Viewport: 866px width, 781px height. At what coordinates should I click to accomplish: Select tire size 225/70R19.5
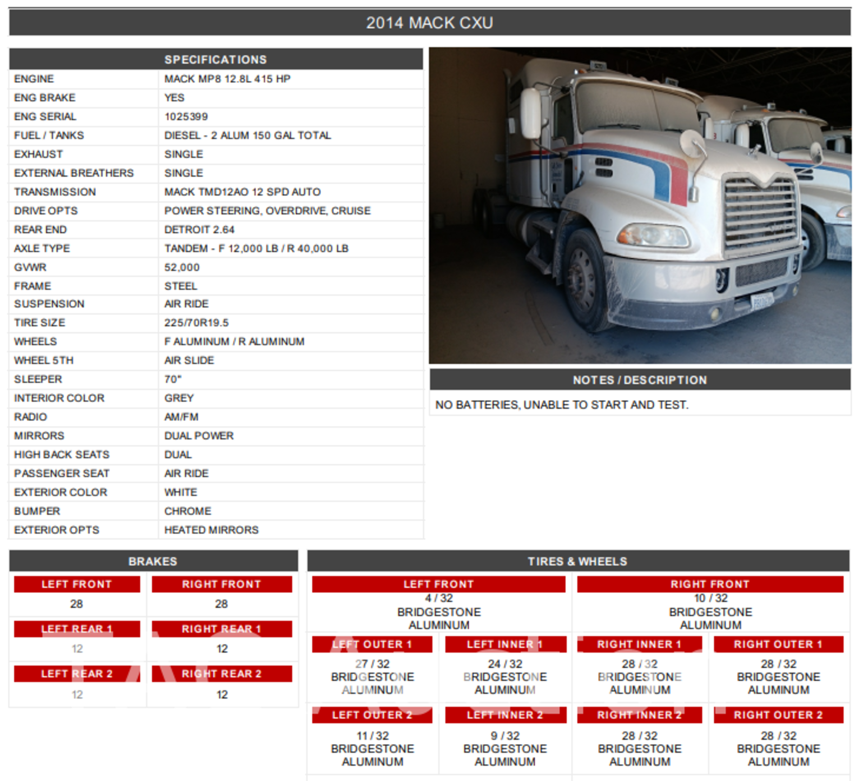196,323
